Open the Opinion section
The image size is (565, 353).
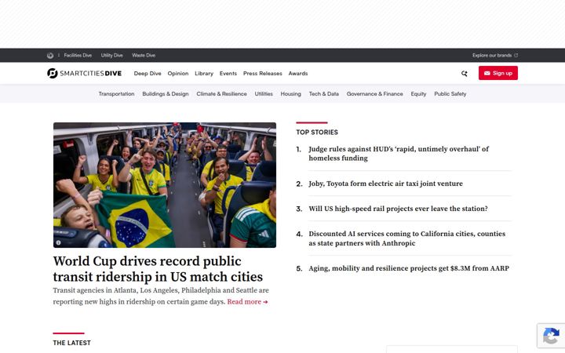[178, 74]
